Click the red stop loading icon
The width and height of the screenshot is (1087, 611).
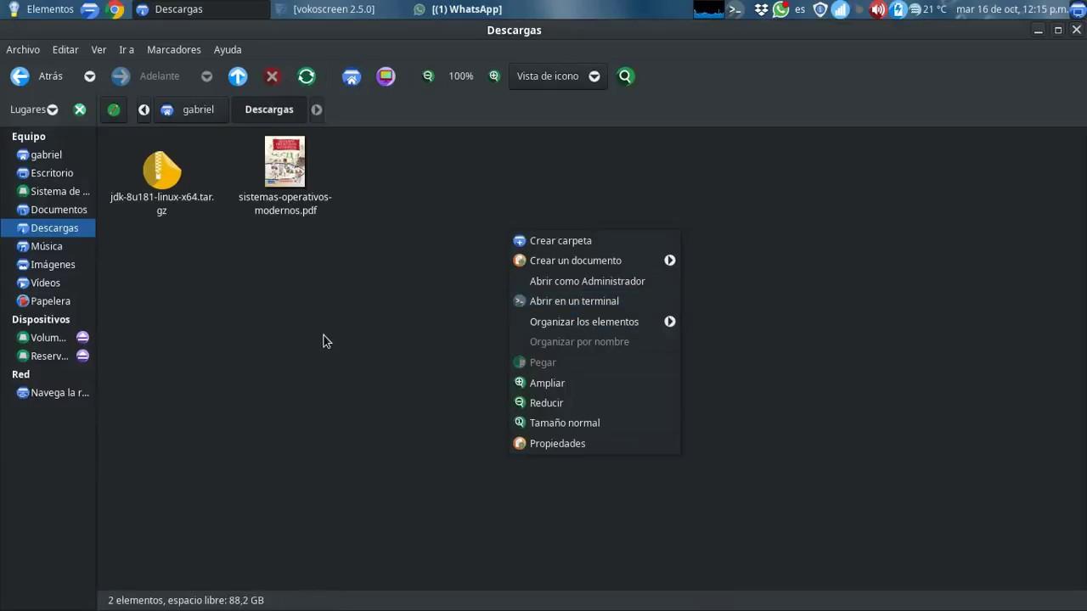point(272,76)
